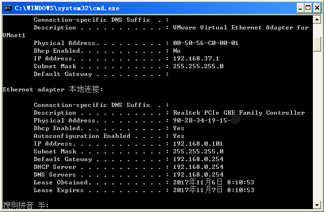Open the cmd.exe system menu icon

(x=8, y=8)
